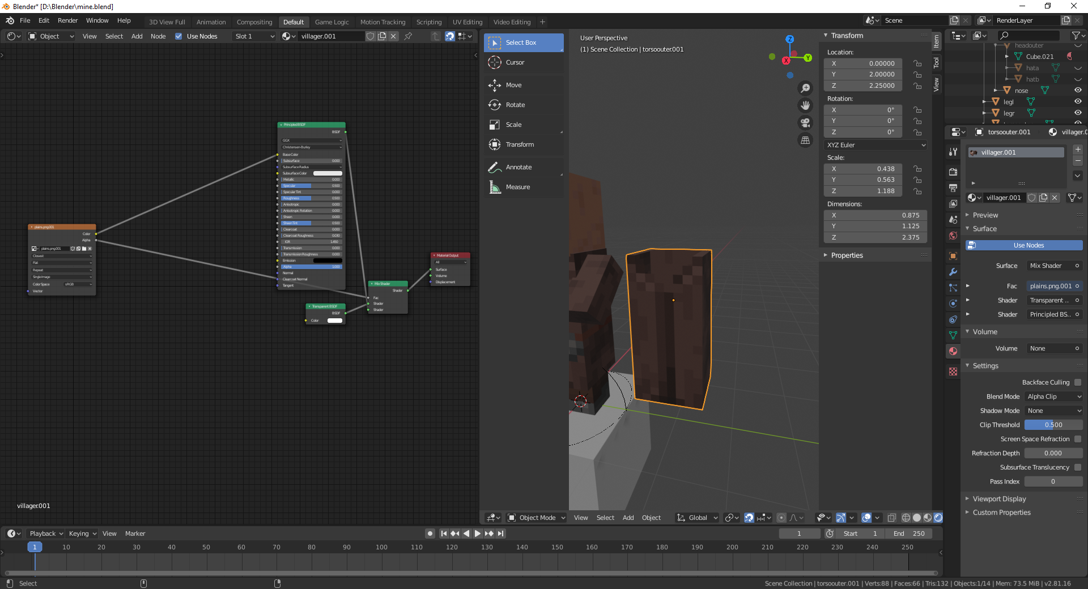This screenshot has width=1088, height=589.
Task: Lock Location X transform field
Action: [x=917, y=63]
